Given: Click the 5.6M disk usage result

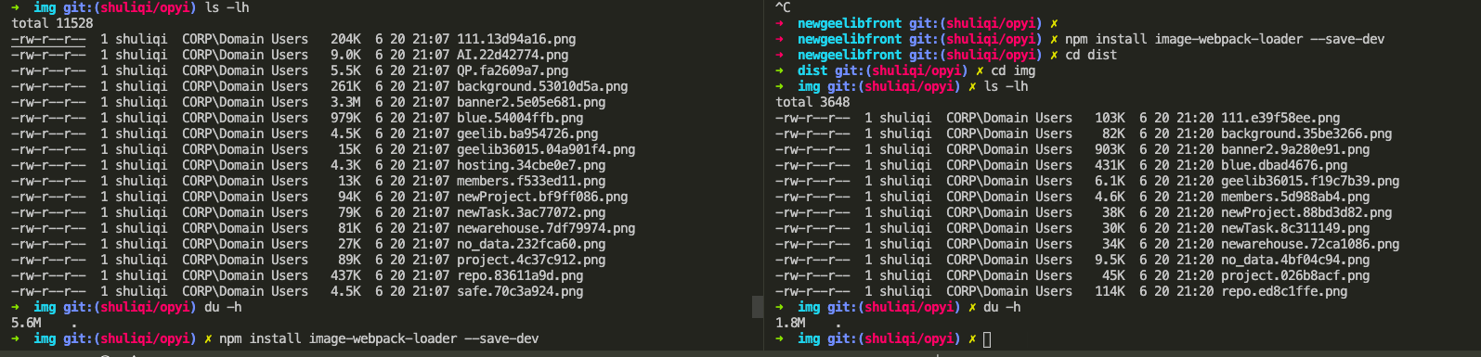Looking at the screenshot, I should (x=26, y=323).
